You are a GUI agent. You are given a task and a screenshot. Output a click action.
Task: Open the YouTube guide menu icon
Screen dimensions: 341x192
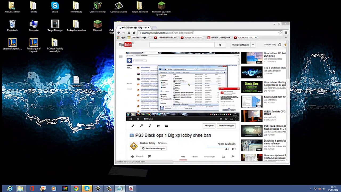(x=121, y=56)
